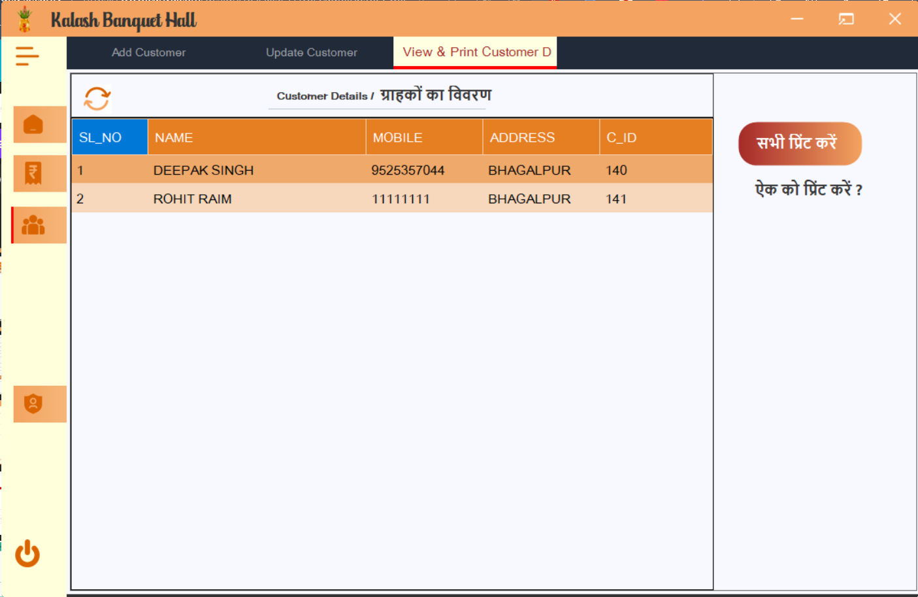
Task: Select the Home icon in the sidebar
Action: [39, 124]
